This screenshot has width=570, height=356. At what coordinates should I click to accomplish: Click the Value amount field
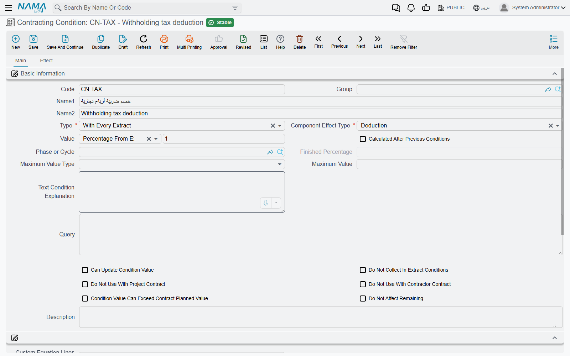point(224,139)
